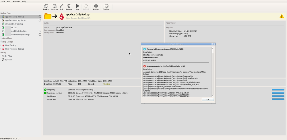Click scroll up arrow in messages dialog

(213, 48)
